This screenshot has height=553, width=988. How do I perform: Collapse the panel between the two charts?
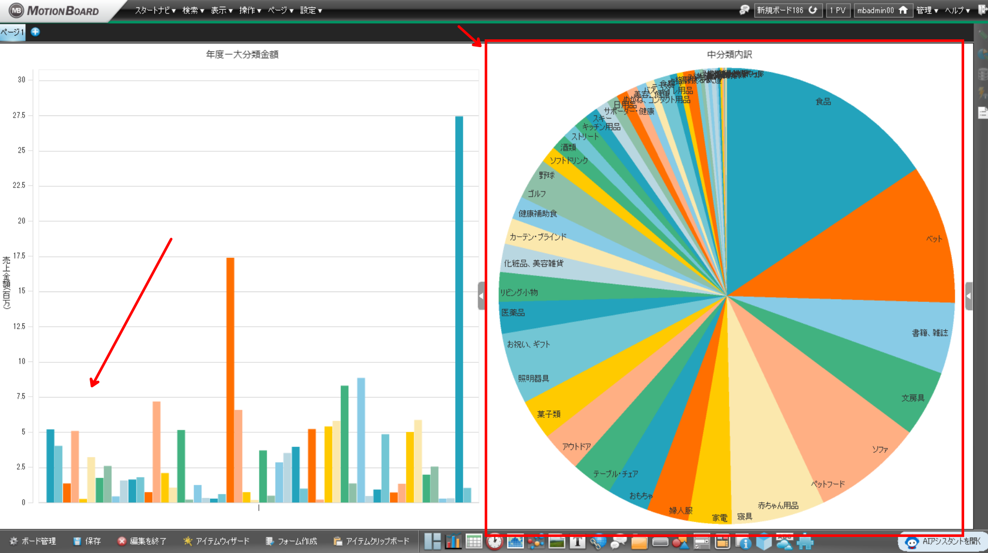click(x=481, y=296)
